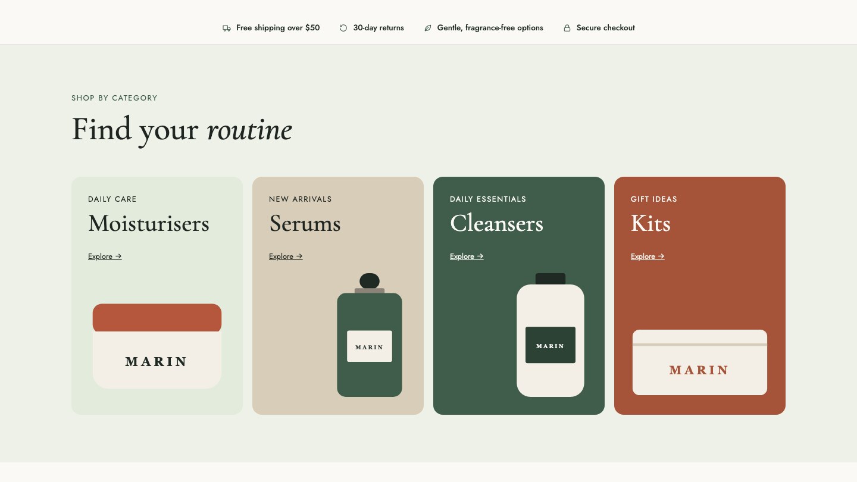
Task: Click the Marin moisturiser jar illustration
Action: [157, 346]
